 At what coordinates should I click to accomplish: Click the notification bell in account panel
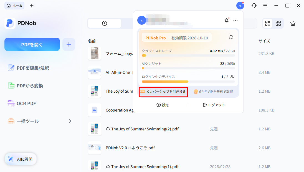coord(226,20)
